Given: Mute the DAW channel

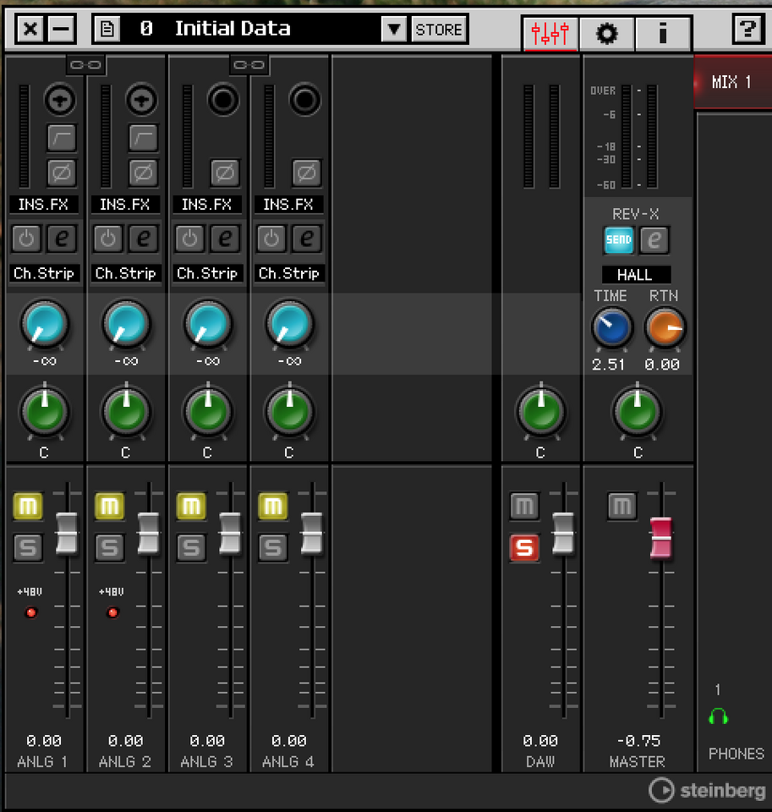Looking at the screenshot, I should 524,506.
